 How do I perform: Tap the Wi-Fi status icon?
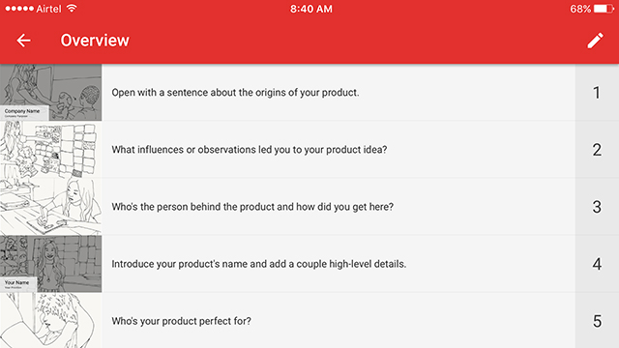pyautogui.click(x=72, y=9)
